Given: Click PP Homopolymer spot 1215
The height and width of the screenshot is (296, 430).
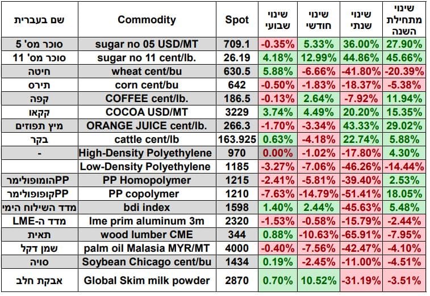Looking at the screenshot, I should 237,180.
